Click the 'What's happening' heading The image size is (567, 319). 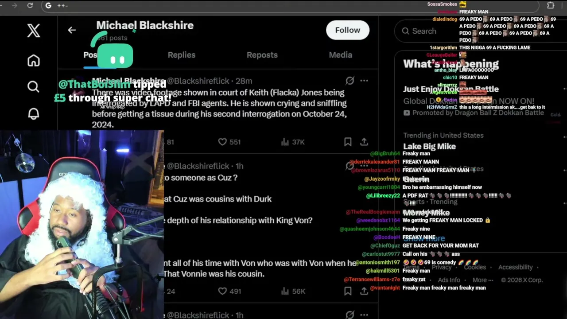coord(451,64)
